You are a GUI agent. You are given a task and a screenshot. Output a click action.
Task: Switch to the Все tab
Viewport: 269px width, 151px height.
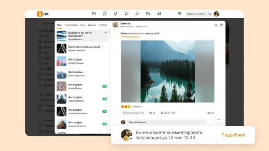point(59,25)
